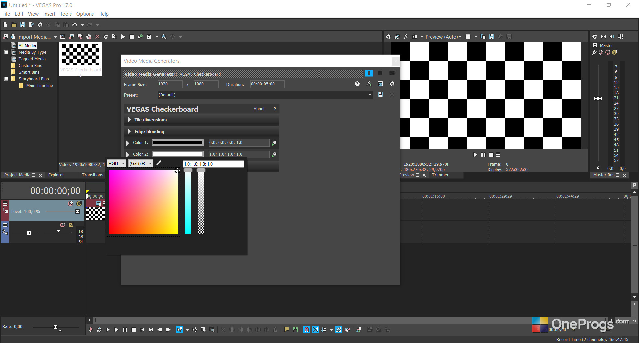Click the black Color 1 swatch

coord(178,143)
